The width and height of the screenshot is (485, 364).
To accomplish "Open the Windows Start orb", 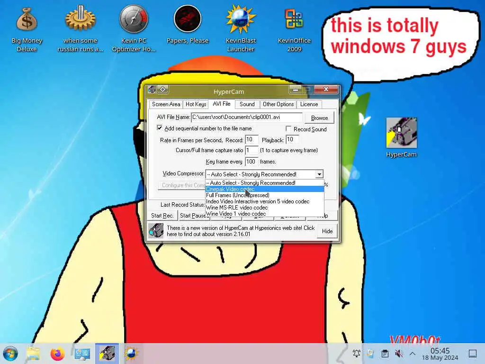I will [x=10, y=354].
